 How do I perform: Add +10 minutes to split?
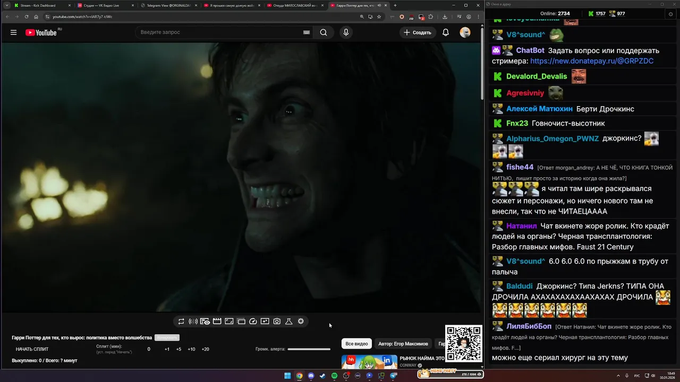(x=191, y=349)
